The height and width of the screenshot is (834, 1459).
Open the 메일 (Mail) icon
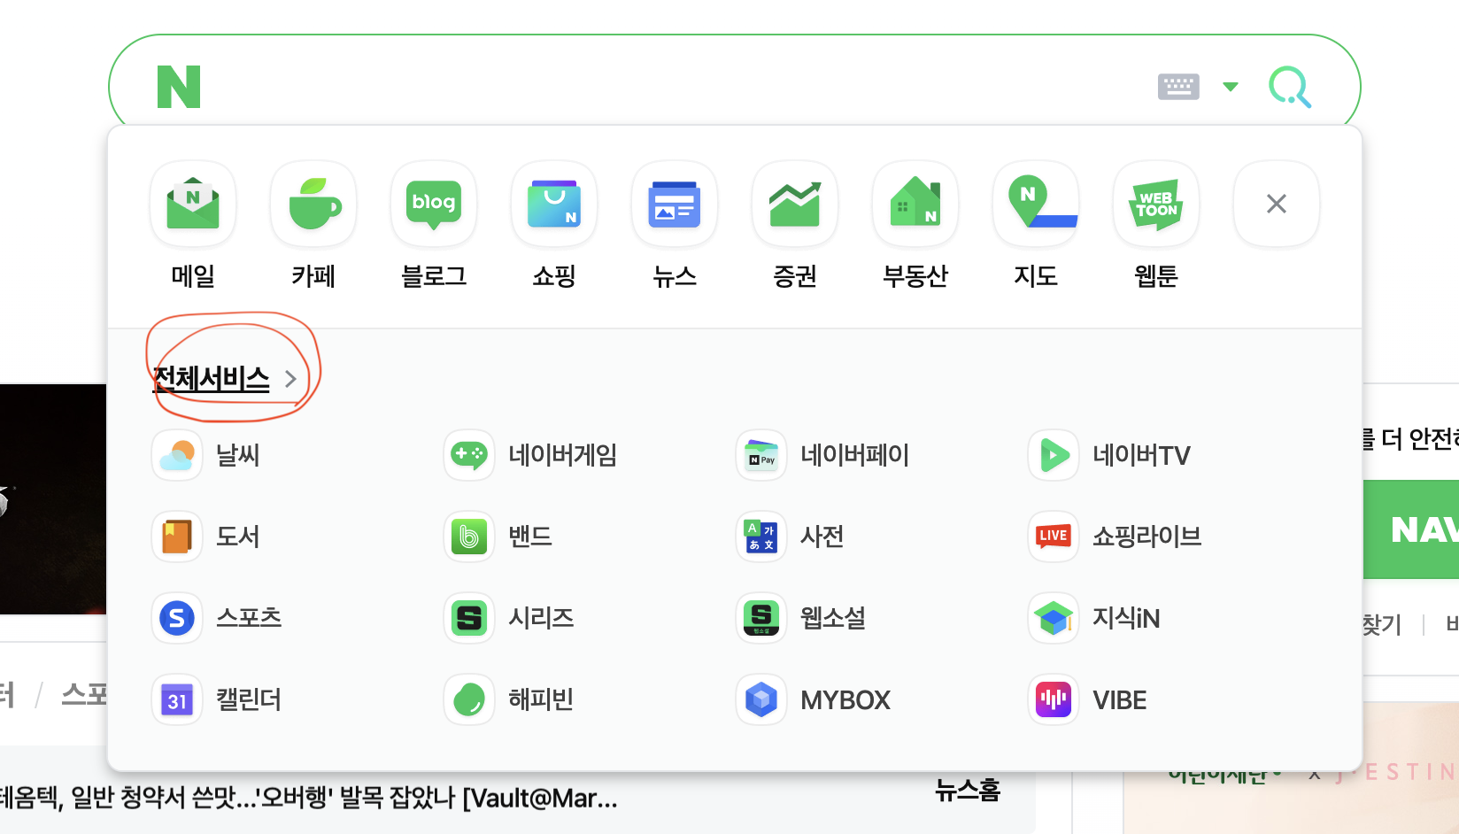click(193, 204)
